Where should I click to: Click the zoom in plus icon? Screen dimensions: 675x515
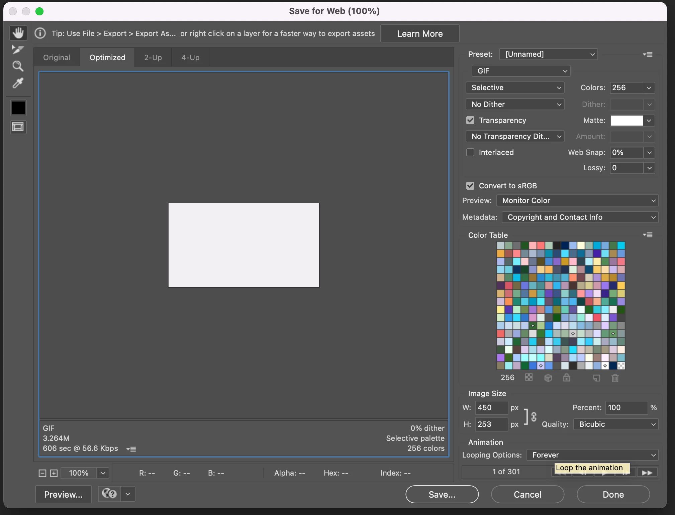[54, 473]
